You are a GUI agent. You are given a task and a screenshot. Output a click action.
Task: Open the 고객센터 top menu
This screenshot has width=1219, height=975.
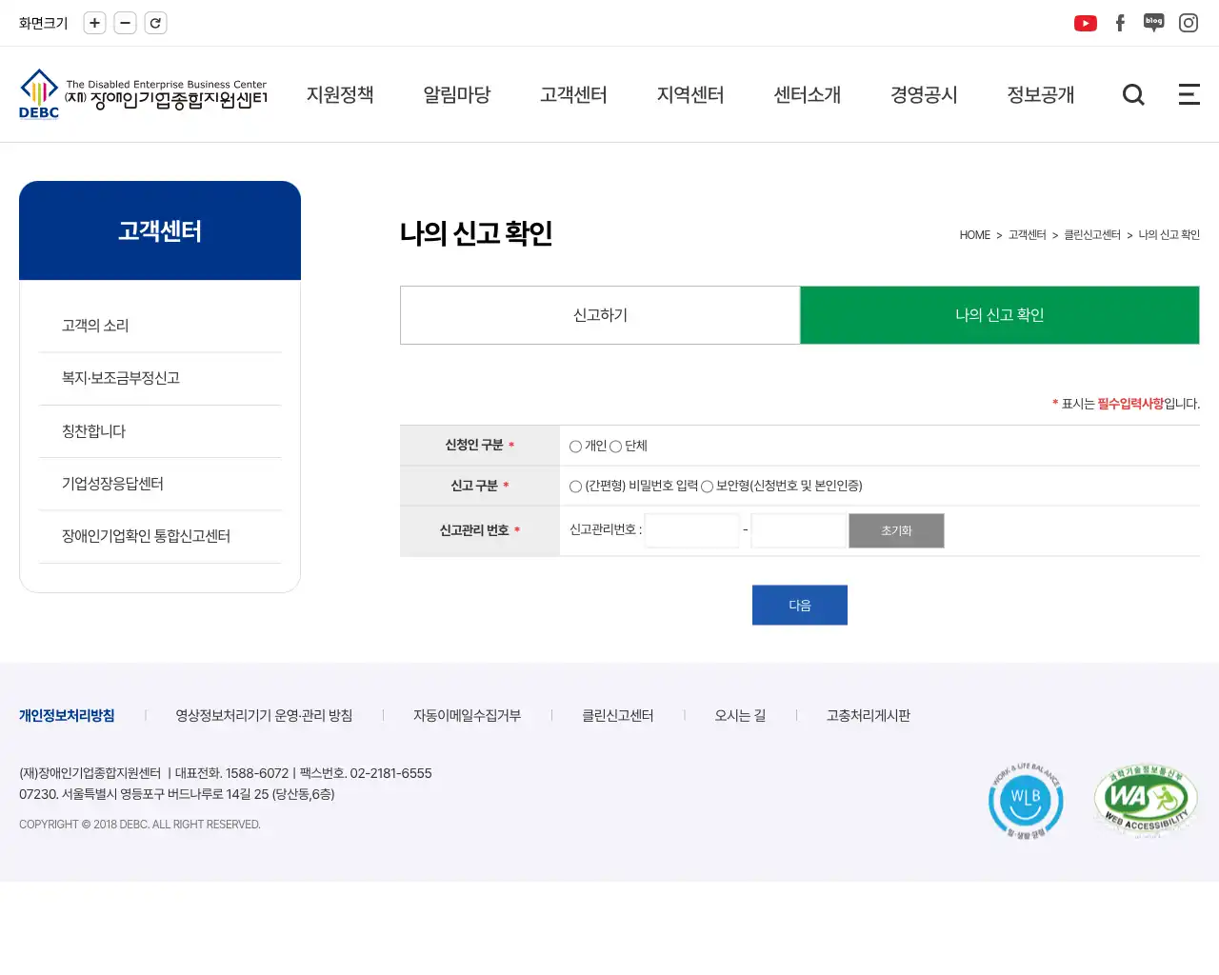(x=573, y=94)
